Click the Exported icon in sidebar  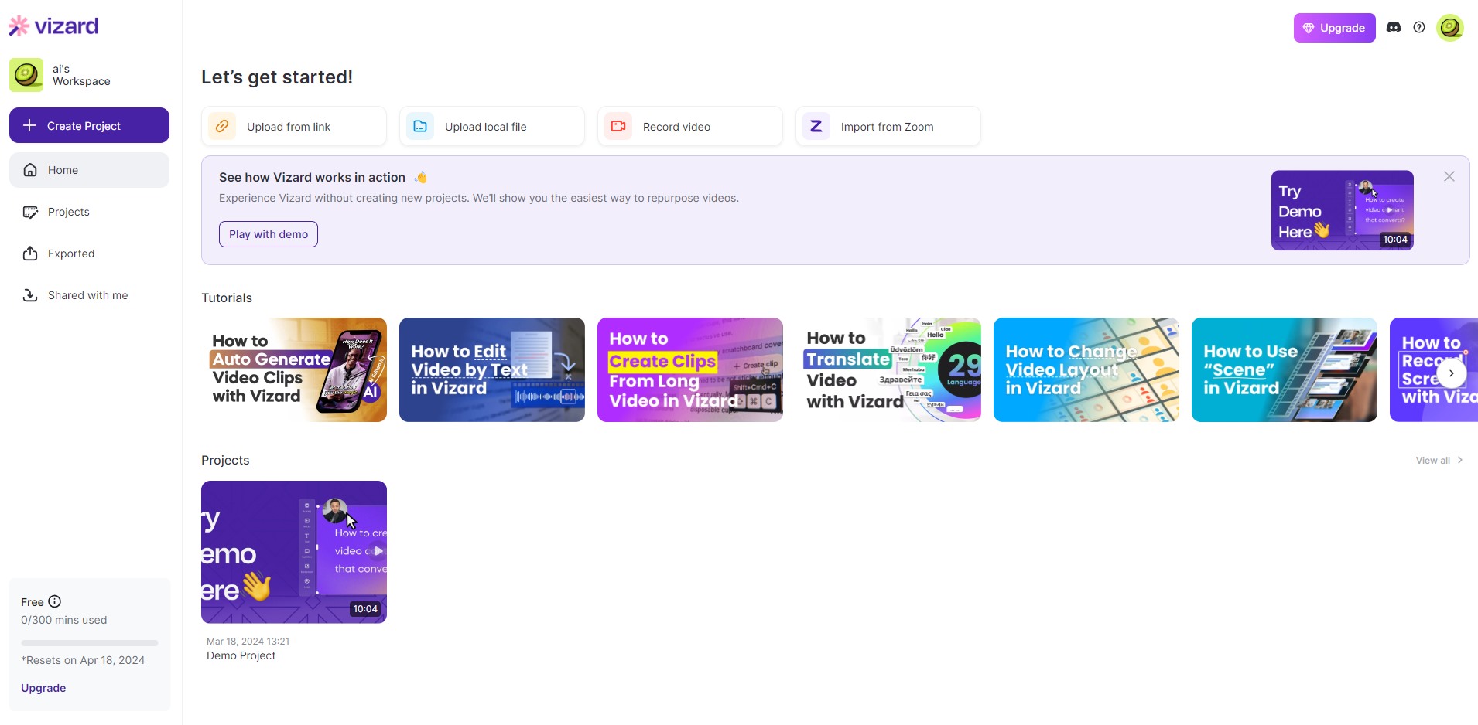point(30,254)
